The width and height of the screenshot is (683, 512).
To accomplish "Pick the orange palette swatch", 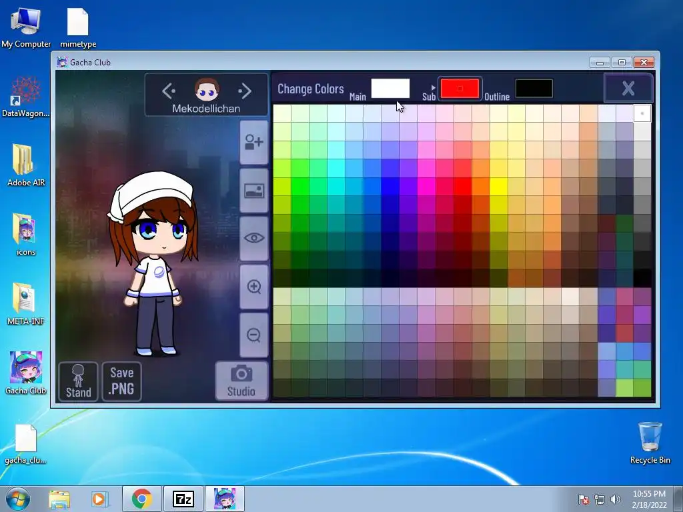I will click(480, 187).
